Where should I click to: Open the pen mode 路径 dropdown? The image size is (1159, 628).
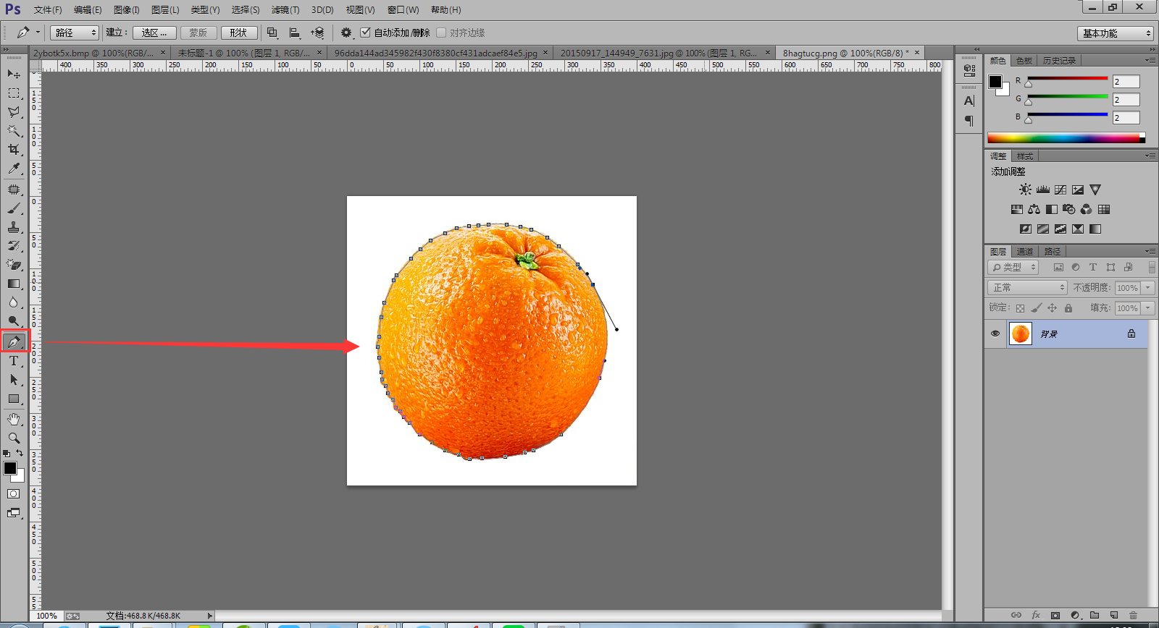[74, 33]
